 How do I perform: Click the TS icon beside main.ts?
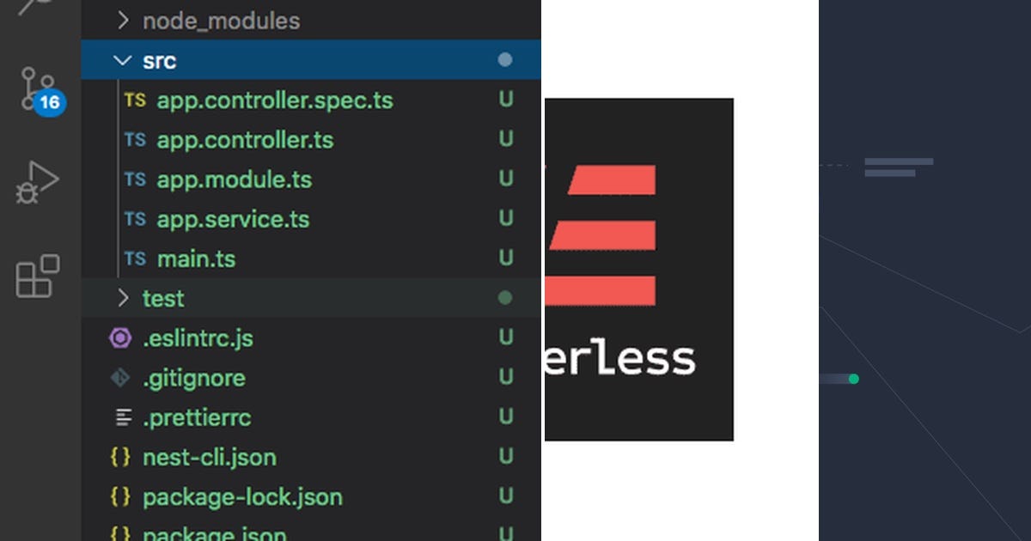click(135, 258)
